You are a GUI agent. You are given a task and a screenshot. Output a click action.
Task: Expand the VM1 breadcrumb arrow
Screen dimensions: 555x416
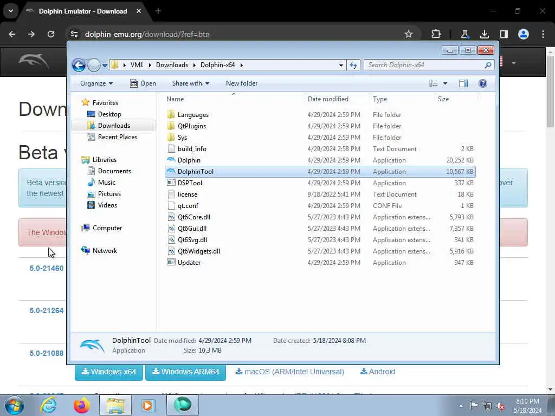(150, 65)
